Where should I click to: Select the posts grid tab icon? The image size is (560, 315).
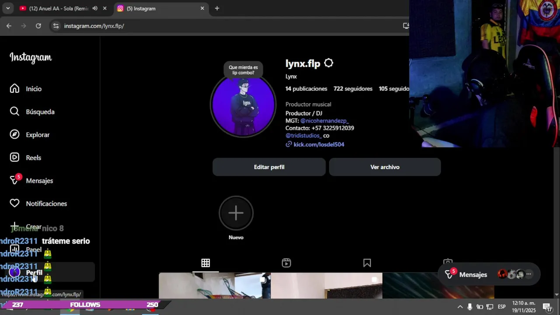(x=206, y=263)
